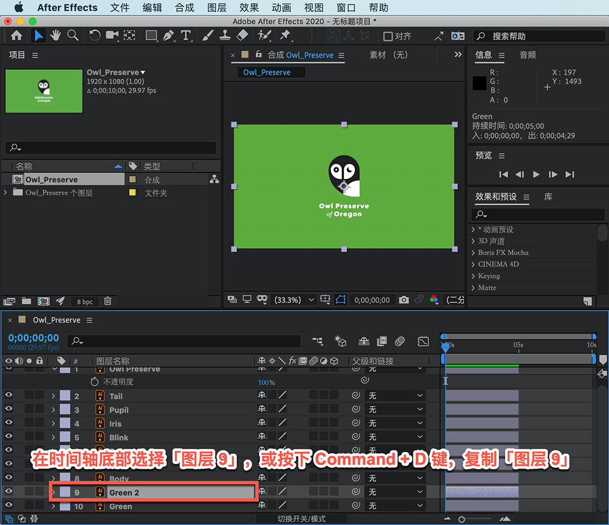Select the Camera tool

point(112,36)
